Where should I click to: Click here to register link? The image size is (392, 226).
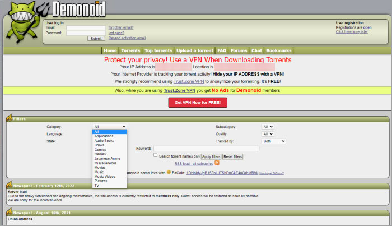352,32
